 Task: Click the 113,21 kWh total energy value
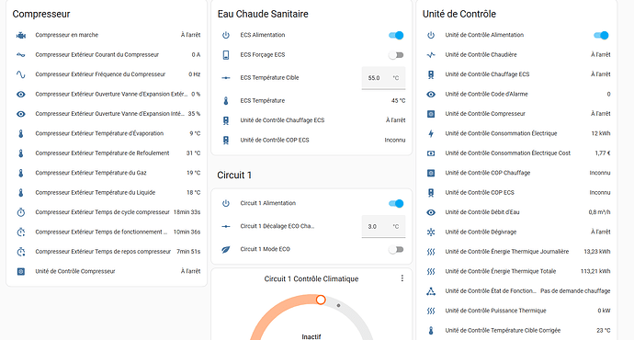(x=595, y=271)
